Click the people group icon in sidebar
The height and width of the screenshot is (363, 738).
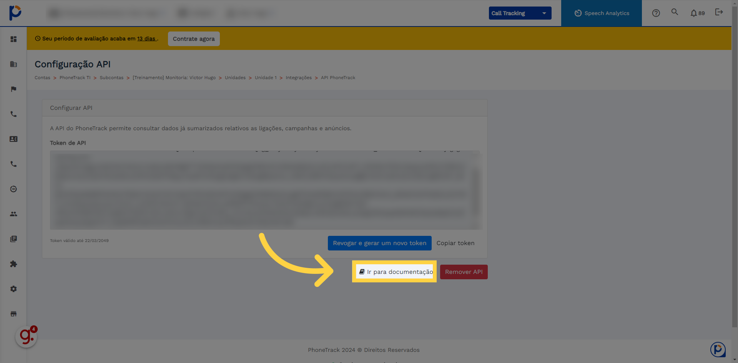(13, 214)
